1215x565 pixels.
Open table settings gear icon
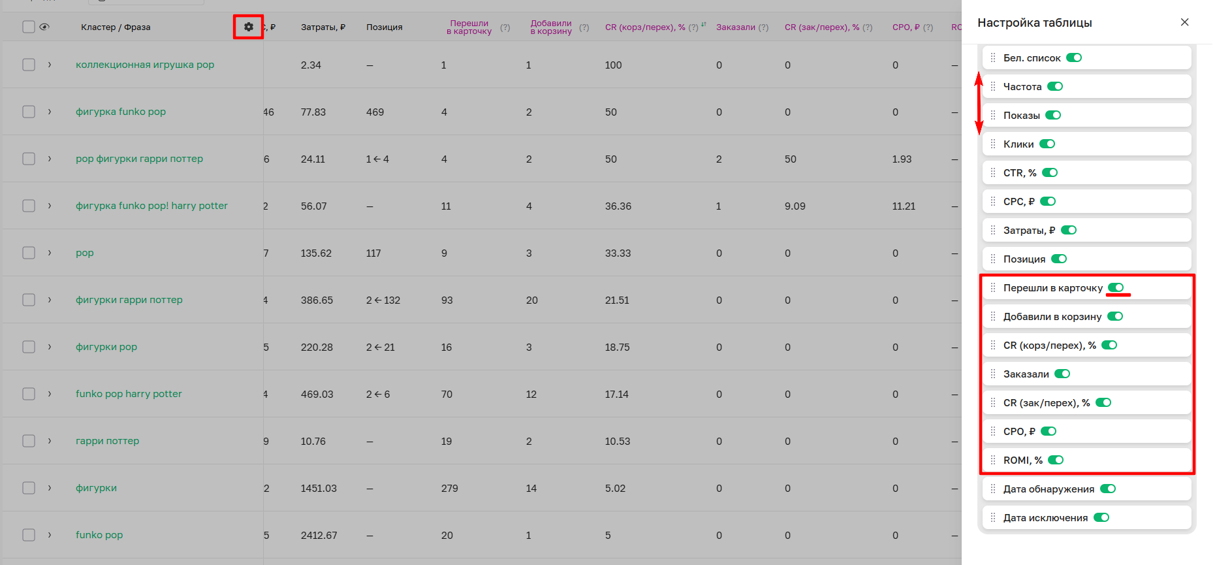[x=249, y=27]
